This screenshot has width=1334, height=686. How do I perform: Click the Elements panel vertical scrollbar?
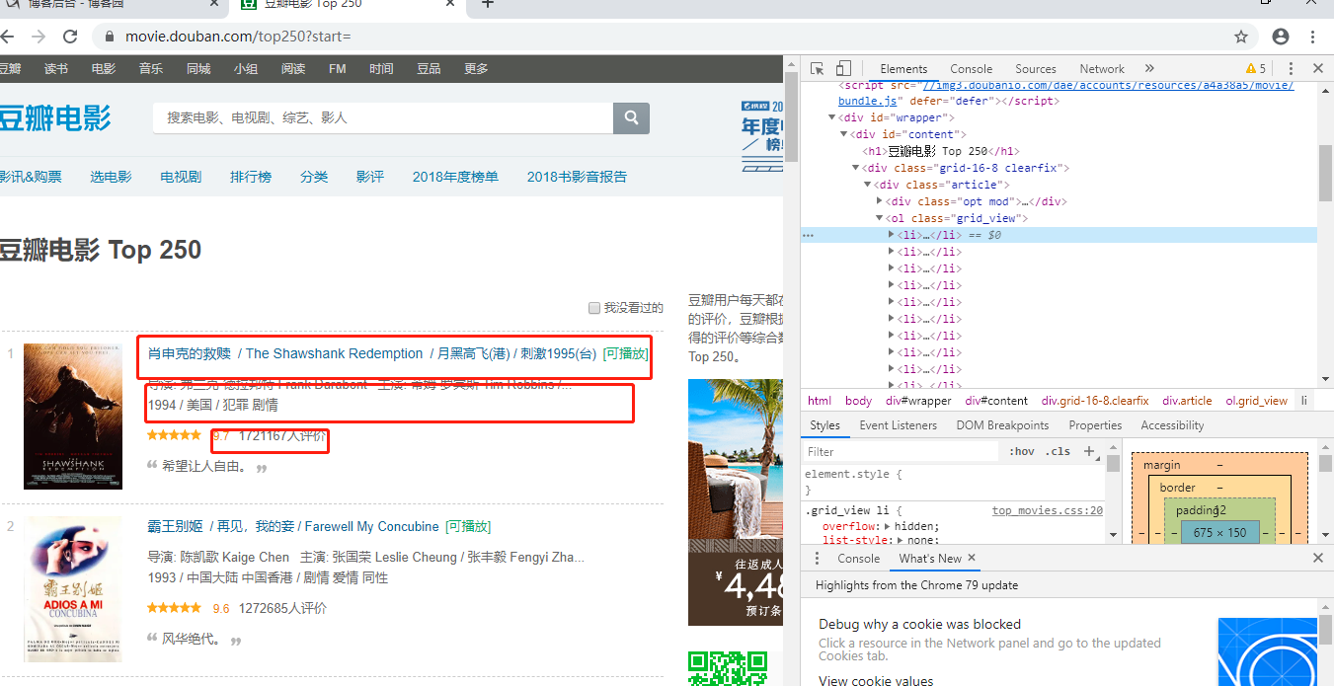point(1325,173)
